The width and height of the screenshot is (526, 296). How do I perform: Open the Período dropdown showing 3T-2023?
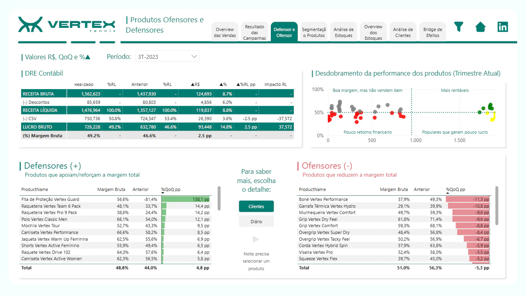(x=167, y=56)
